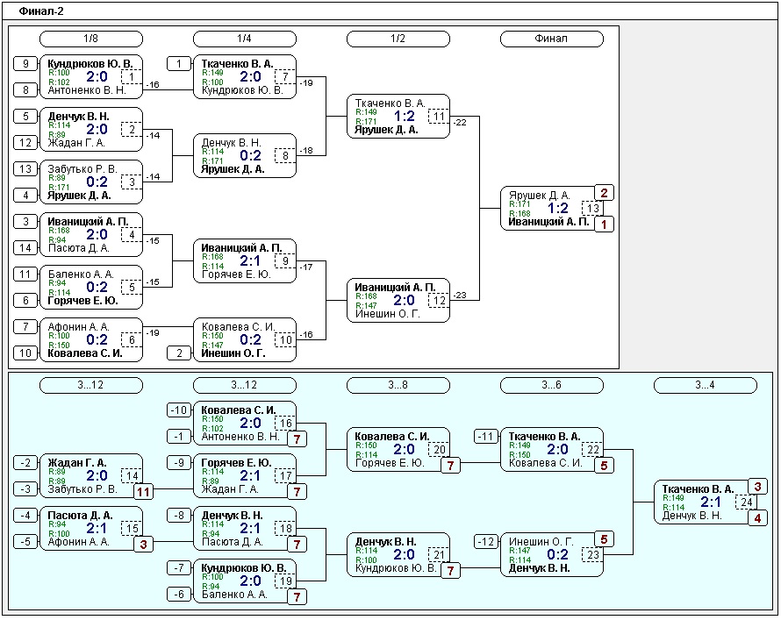Viewport: 781px width, 620px height.
Task: Click loser-slot box -2 beside Жадан
Action: click(25, 463)
